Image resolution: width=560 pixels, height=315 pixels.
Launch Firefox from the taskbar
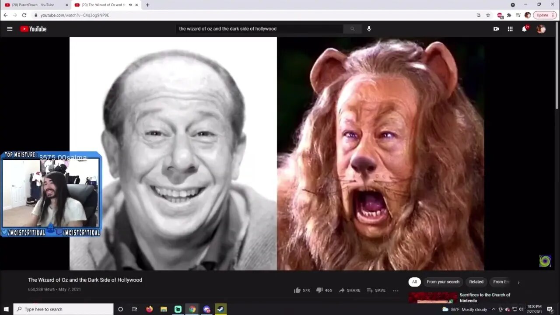(x=150, y=309)
